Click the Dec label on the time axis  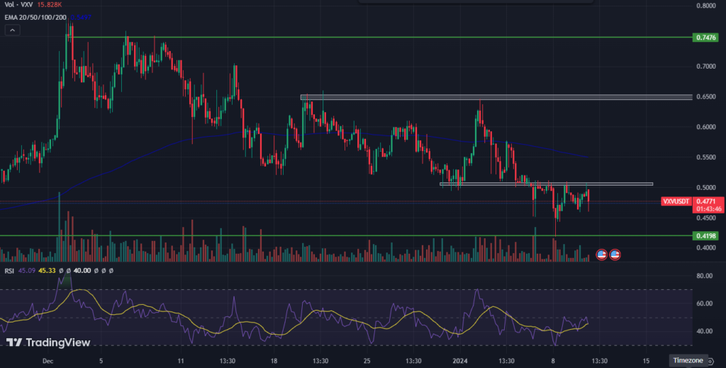click(x=48, y=361)
